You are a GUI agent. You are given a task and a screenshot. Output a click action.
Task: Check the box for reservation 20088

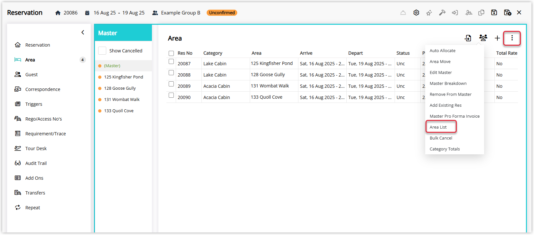(171, 73)
